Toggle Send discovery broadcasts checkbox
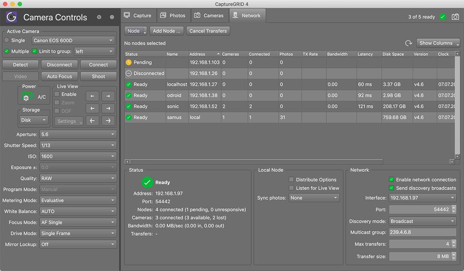The image size is (464, 271). click(x=391, y=188)
